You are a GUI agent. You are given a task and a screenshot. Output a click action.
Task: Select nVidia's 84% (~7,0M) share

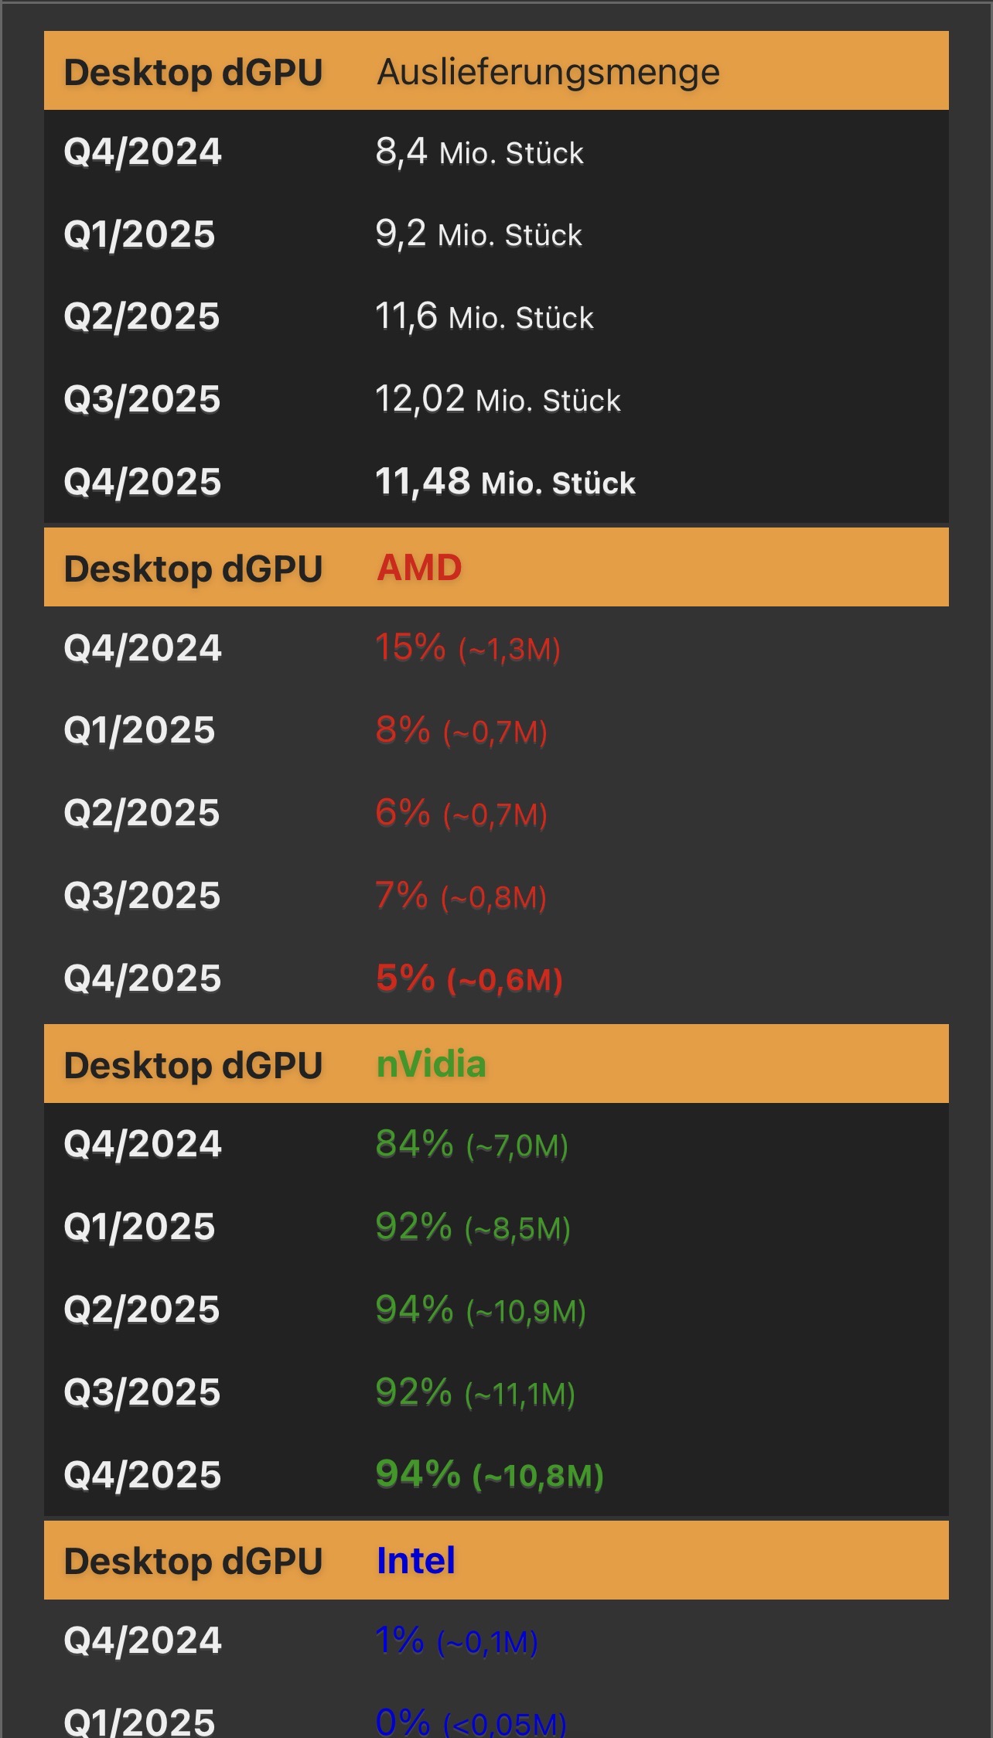tap(472, 1145)
